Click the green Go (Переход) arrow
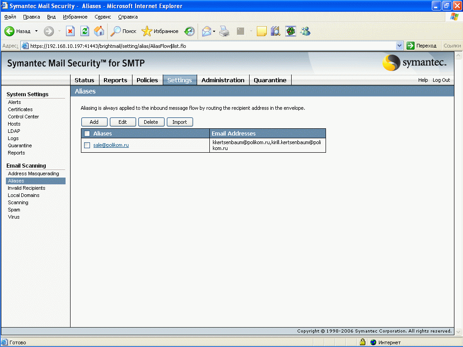The height and width of the screenshot is (347, 463). 411,46
